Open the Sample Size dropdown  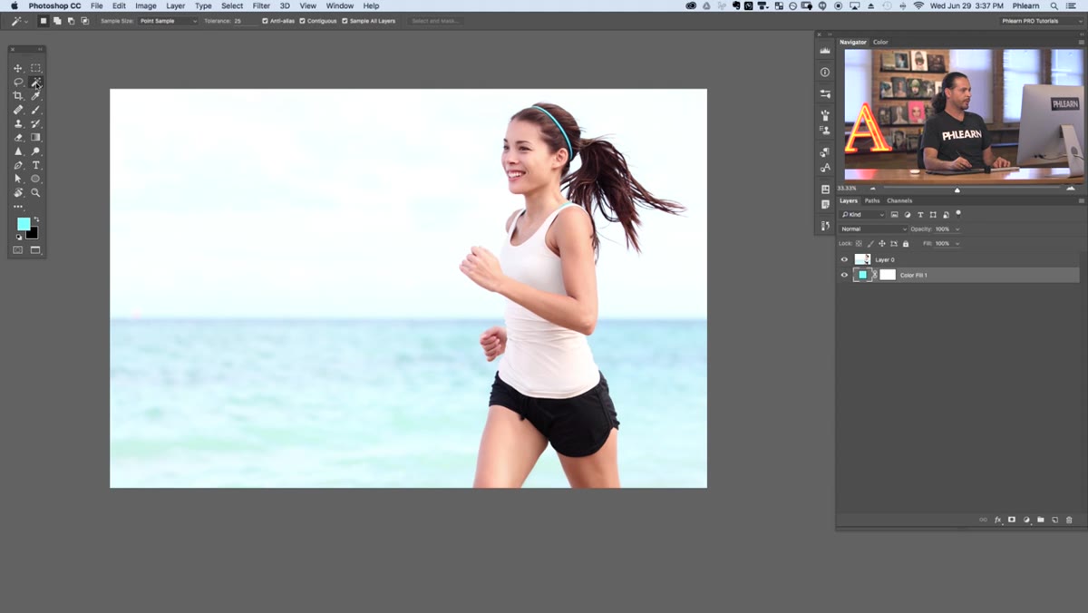pyautogui.click(x=168, y=21)
